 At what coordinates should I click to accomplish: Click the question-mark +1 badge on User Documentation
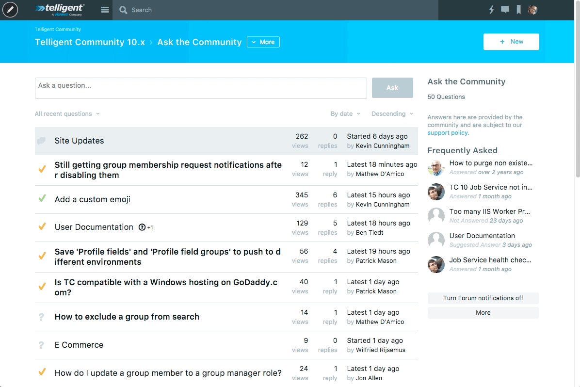point(146,227)
